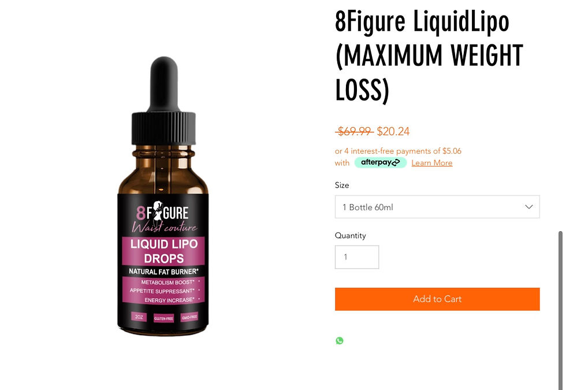Click the Liquid Lipo Drops product image

point(163,196)
